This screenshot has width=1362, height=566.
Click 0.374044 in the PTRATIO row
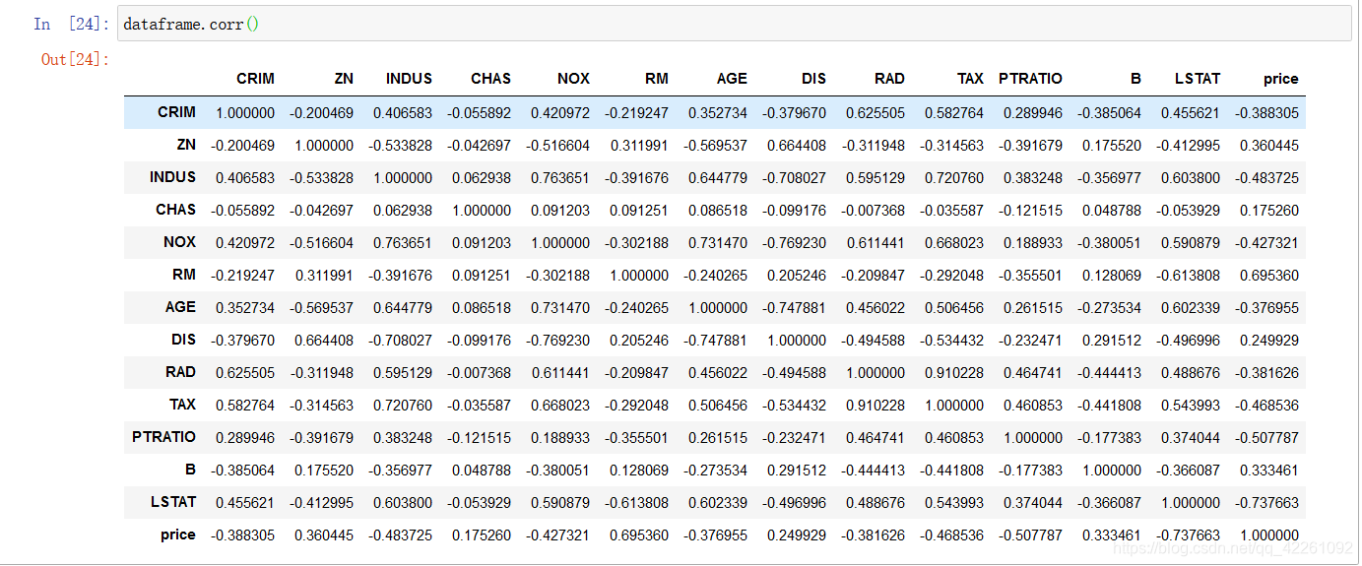pos(1191,438)
